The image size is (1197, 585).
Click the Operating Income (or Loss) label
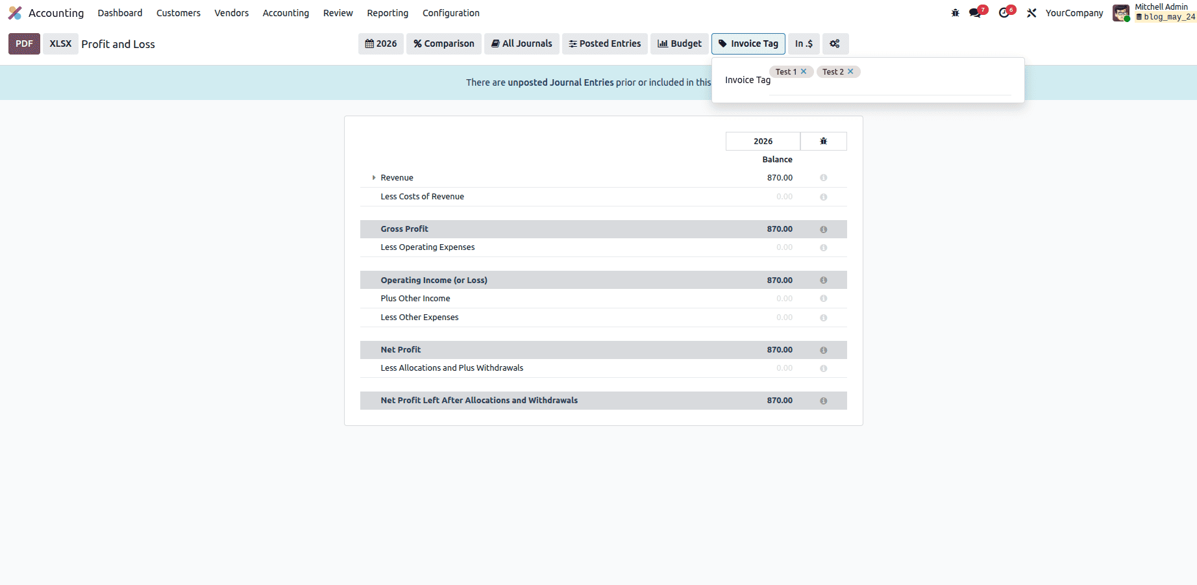pos(434,280)
